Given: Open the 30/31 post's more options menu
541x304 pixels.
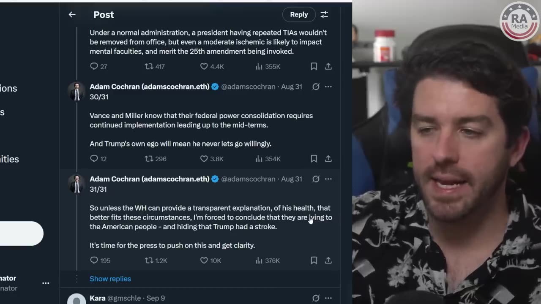Looking at the screenshot, I should point(328,87).
